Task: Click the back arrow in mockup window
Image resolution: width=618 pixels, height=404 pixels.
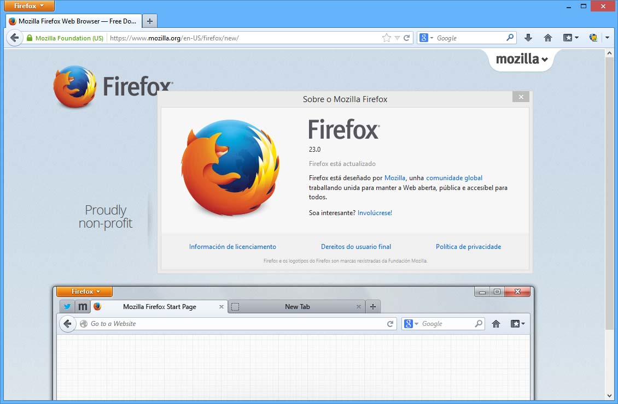Action: pos(67,324)
